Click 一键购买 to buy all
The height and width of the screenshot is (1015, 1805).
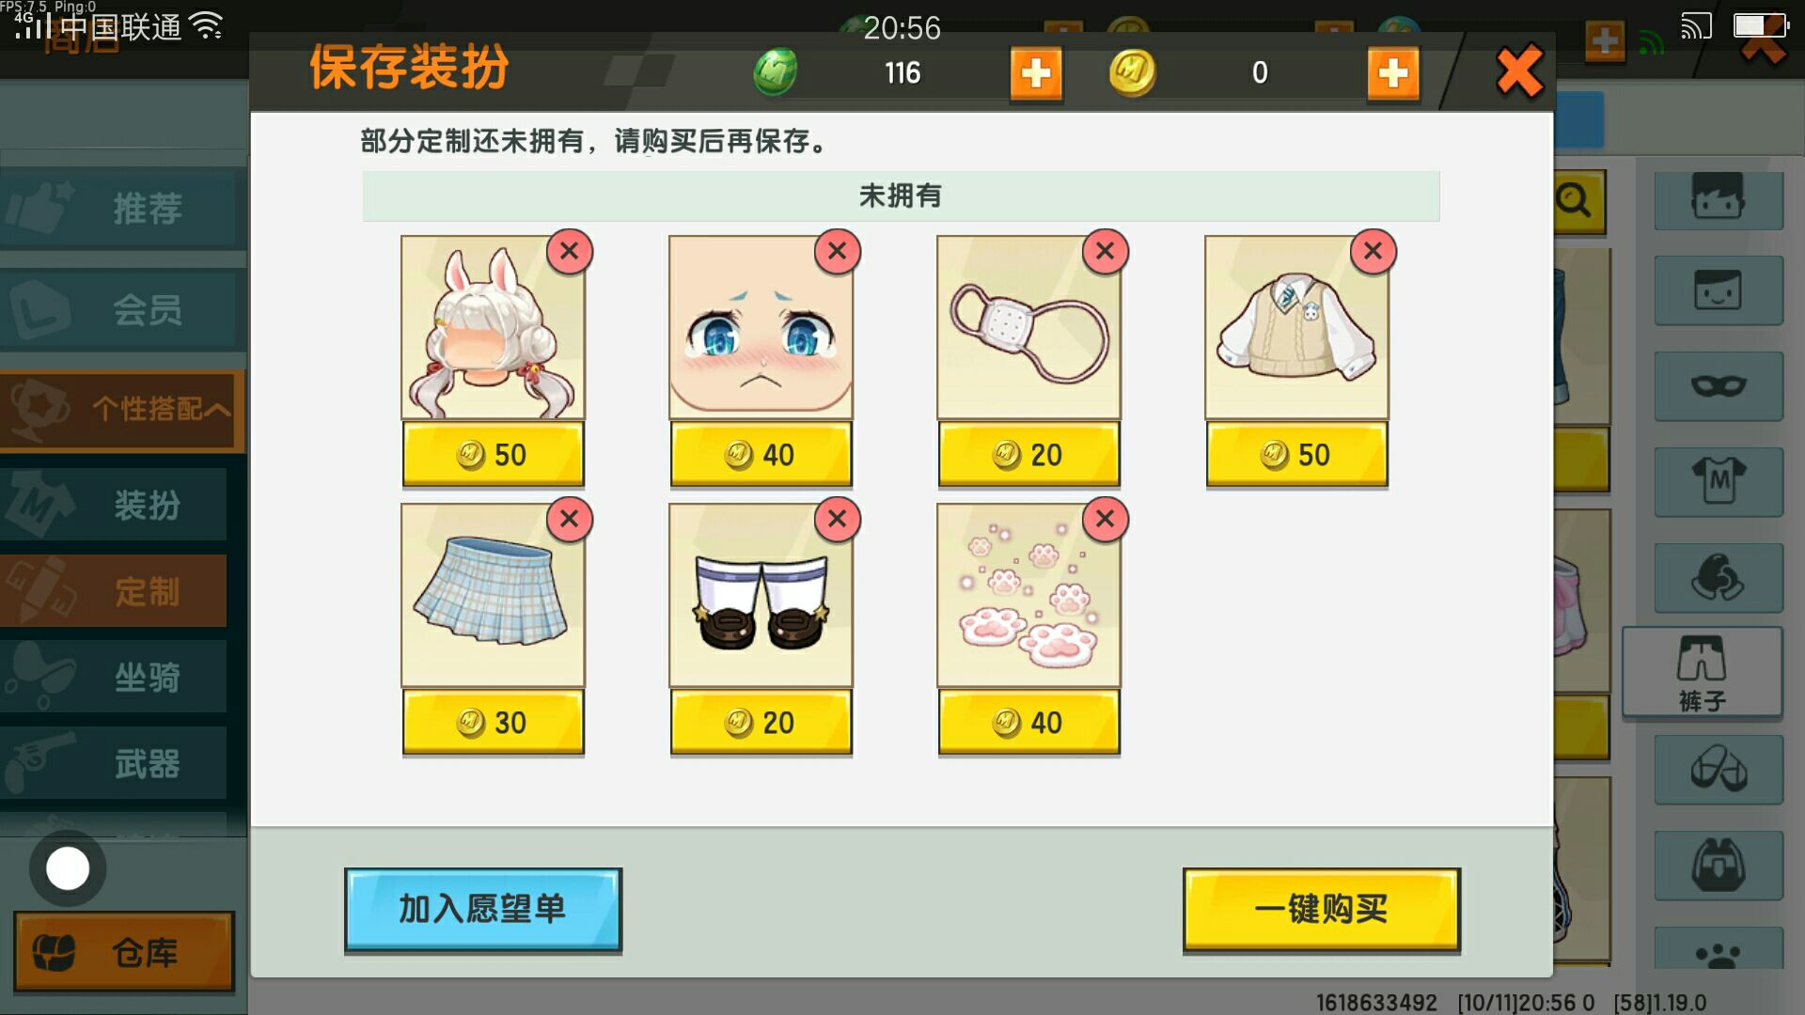pyautogui.click(x=1321, y=909)
